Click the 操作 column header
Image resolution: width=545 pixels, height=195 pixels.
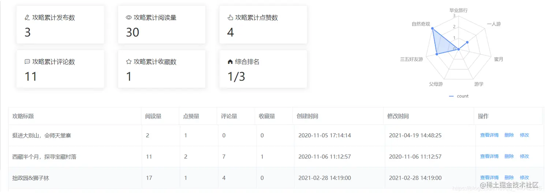point(508,116)
